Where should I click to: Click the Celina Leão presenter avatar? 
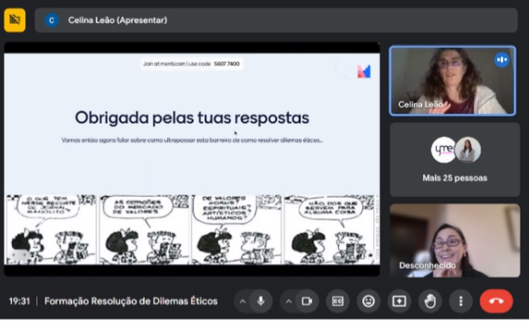coord(51,20)
